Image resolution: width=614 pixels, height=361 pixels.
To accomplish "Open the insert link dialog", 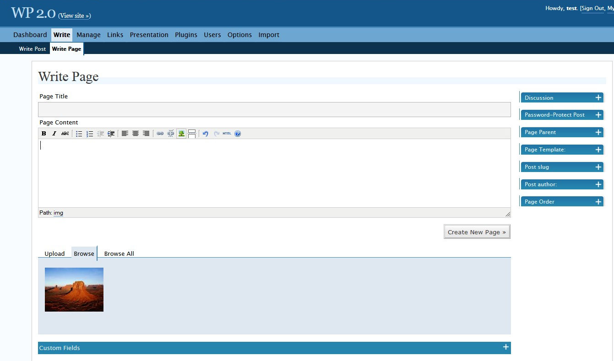I will (x=159, y=133).
